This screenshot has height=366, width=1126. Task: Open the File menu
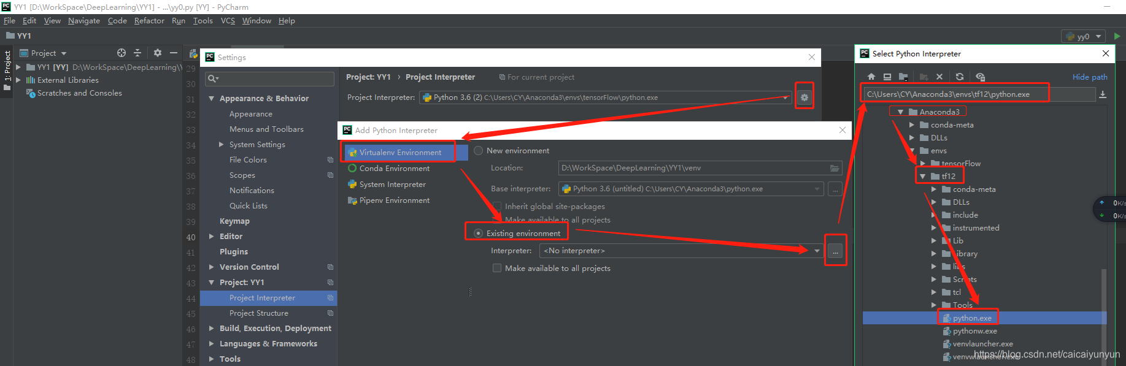coord(9,21)
